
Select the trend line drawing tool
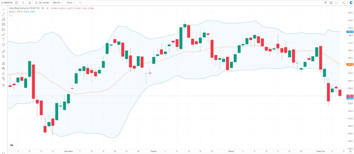point(3,14)
